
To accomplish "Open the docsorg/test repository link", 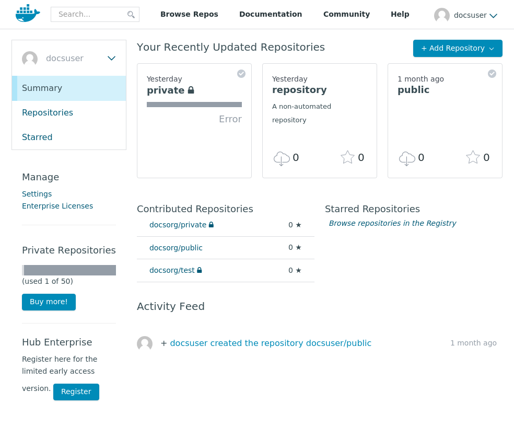I will tap(172, 270).
